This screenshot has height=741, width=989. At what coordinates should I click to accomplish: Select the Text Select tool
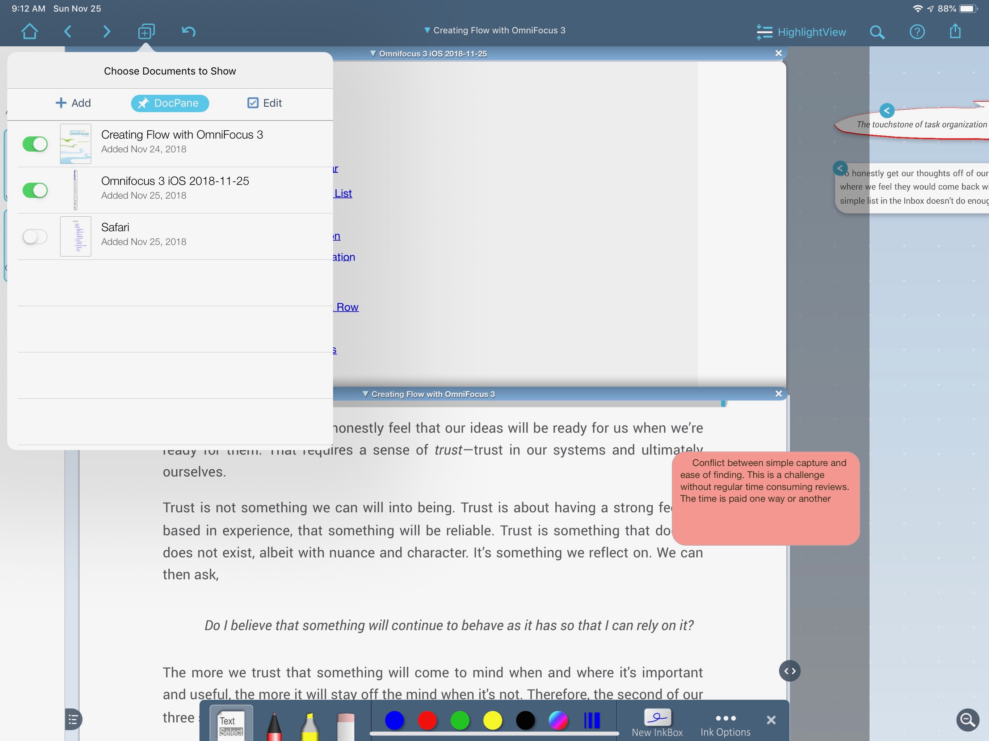[x=231, y=724]
